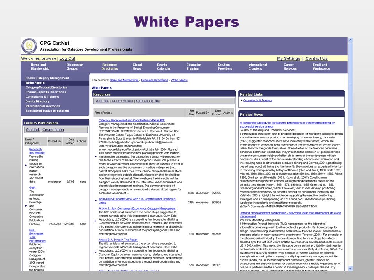Screen dimensions: 374x280
Task: Click White Papers breadcrumb link
Action: (179, 80)
